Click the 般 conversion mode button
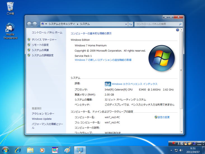This screenshot has height=154, width=205. [x=182, y=144]
